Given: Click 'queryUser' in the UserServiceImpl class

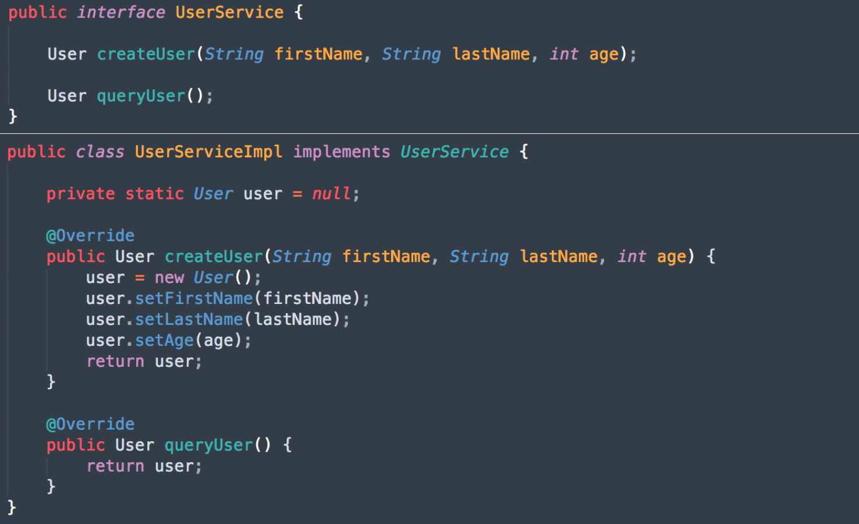Looking at the screenshot, I should (209, 445).
